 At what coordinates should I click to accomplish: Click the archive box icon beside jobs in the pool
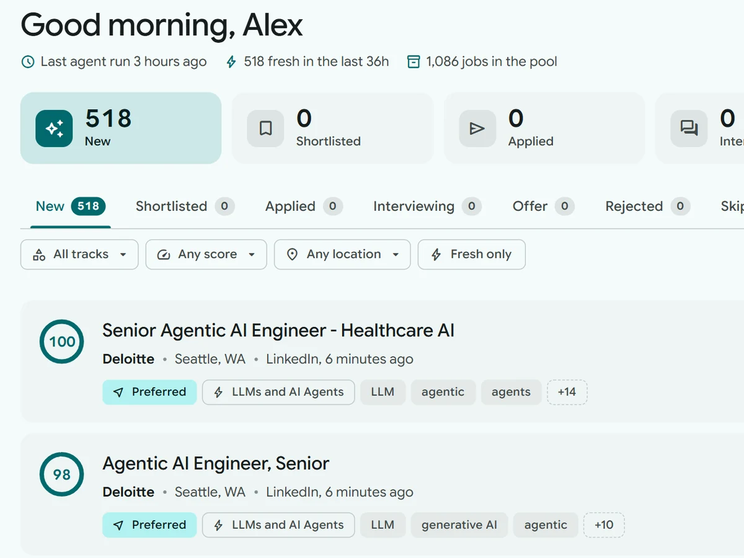414,62
